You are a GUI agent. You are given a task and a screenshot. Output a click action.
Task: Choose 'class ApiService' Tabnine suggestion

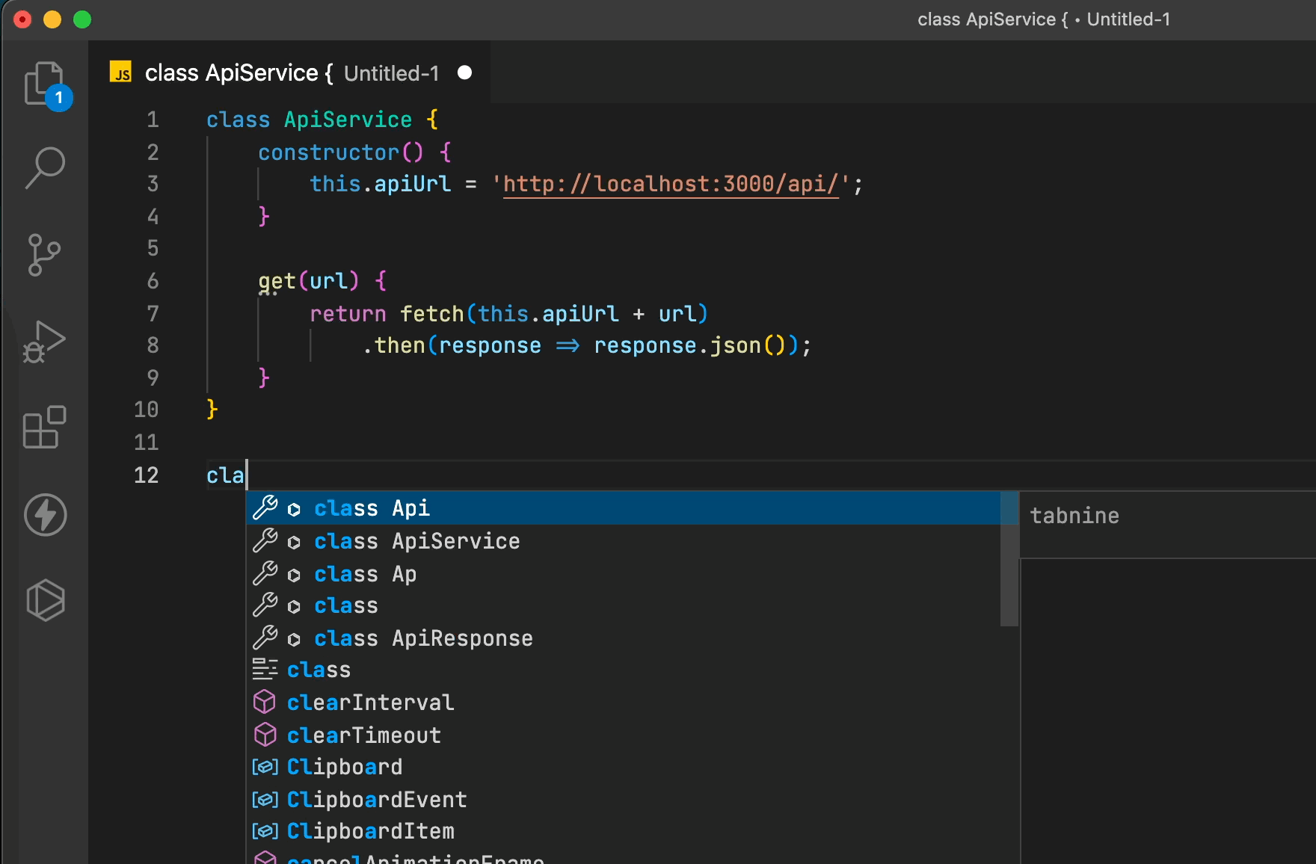[416, 541]
